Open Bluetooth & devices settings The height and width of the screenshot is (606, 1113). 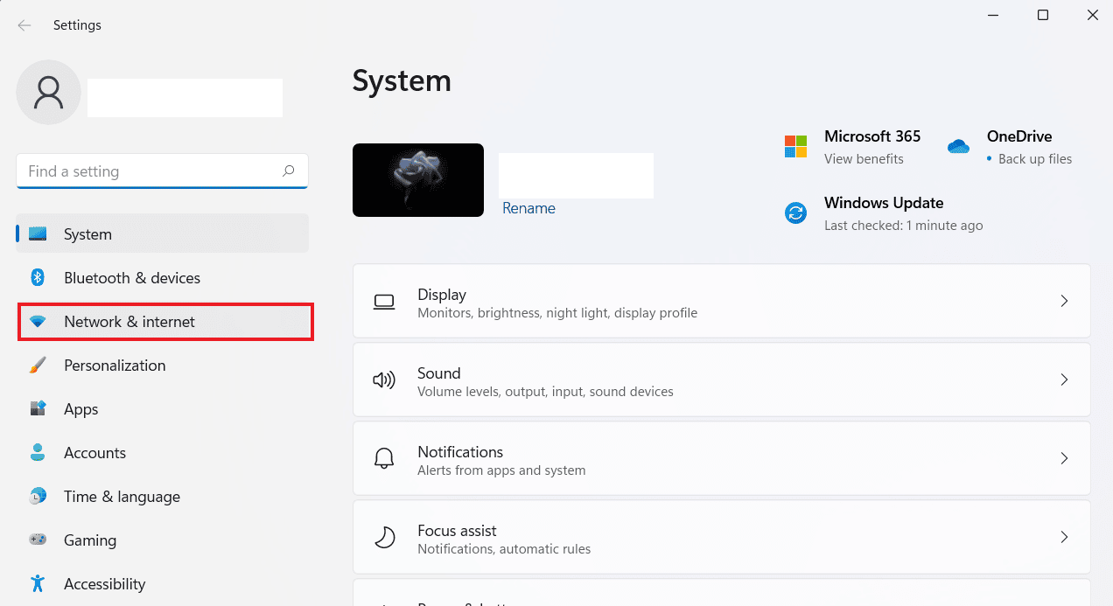tap(163, 277)
